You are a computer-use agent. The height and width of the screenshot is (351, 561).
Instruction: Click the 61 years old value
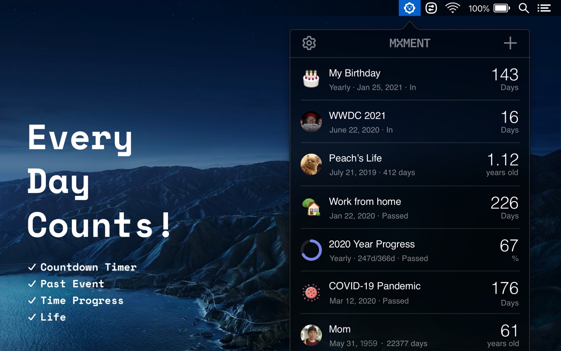tap(510, 330)
